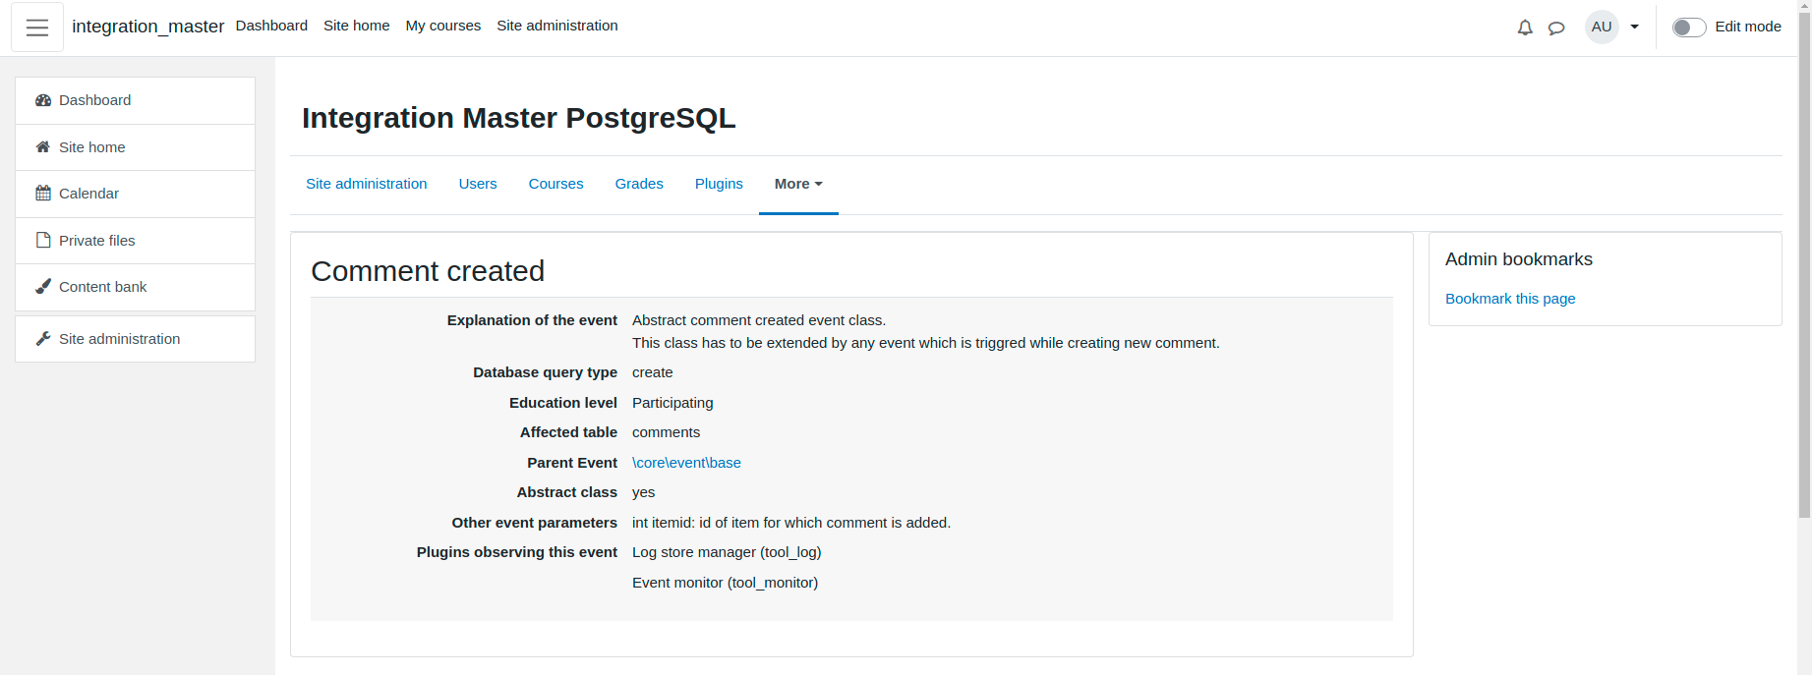This screenshot has height=675, width=1812.
Task: Open My courses in top navigation
Action: click(x=442, y=26)
